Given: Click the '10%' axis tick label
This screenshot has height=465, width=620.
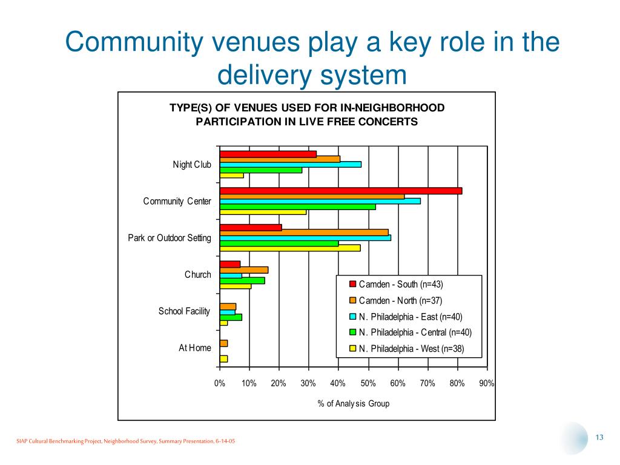Looking at the screenshot, I should click(x=249, y=383).
